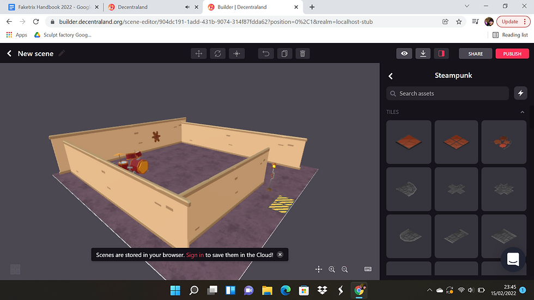
Task: Select the yellow striped tile in scene
Action: pyautogui.click(x=282, y=204)
